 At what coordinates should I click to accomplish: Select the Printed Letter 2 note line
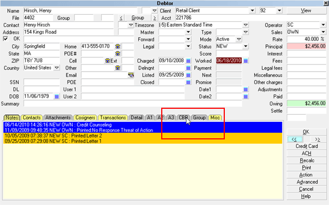coord(143,136)
